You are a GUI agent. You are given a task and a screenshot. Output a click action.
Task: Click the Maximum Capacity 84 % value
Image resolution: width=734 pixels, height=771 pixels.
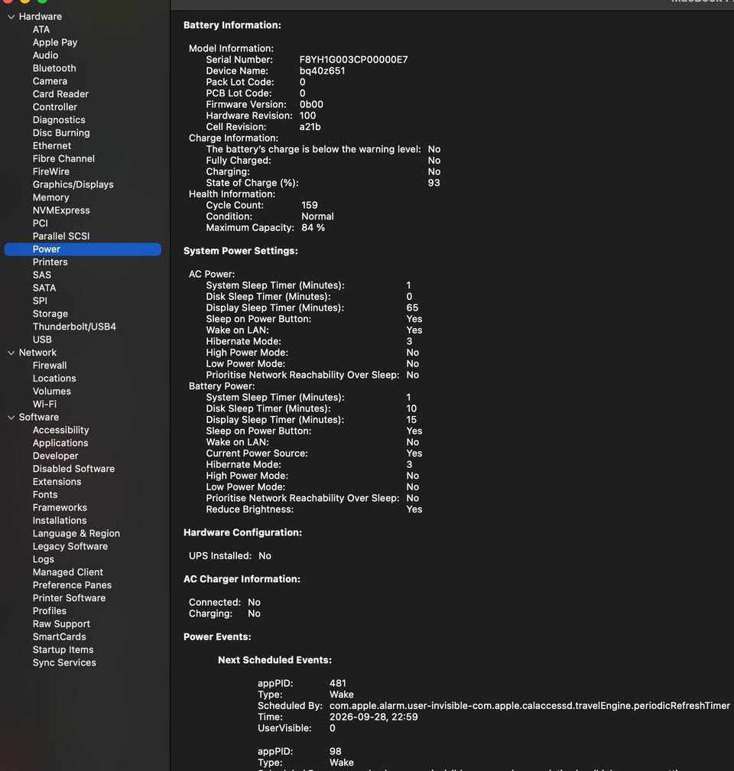(x=313, y=228)
